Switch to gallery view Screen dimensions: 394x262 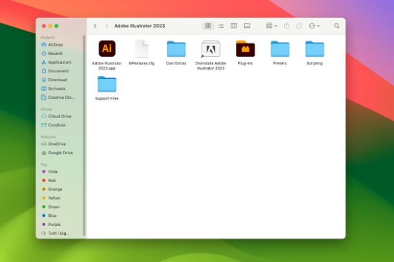pos(247,26)
